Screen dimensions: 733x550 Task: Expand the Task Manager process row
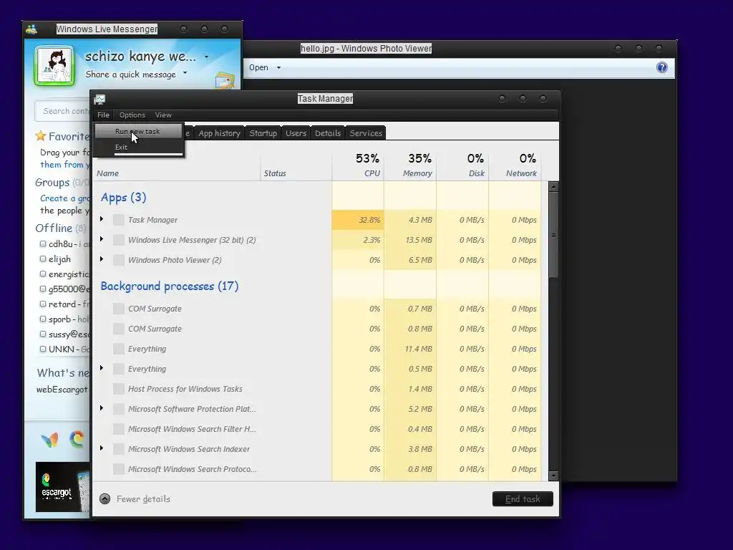pyautogui.click(x=102, y=219)
